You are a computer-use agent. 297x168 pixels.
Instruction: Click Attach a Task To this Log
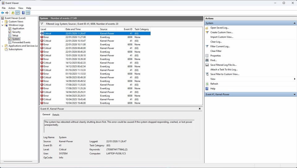coord(224,69)
